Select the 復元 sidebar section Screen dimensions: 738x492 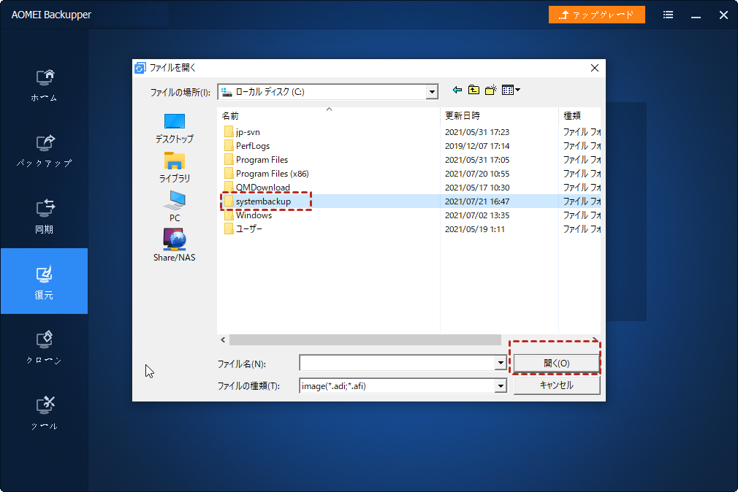click(x=44, y=281)
